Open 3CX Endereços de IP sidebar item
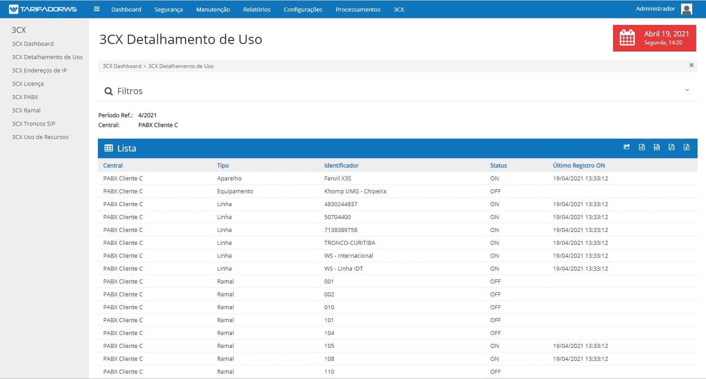The image size is (706, 379). coord(39,70)
